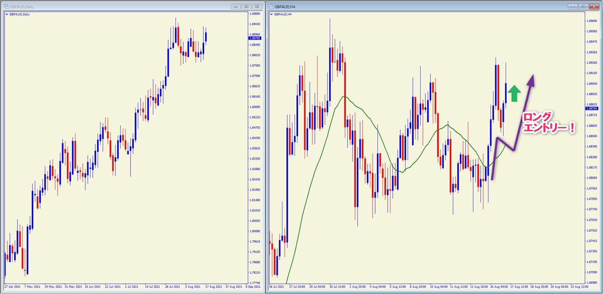Screen dimensions: 603x294
Task: Click the 2 Aug 20:00 time on the H4 axis
Action: click(x=358, y=287)
